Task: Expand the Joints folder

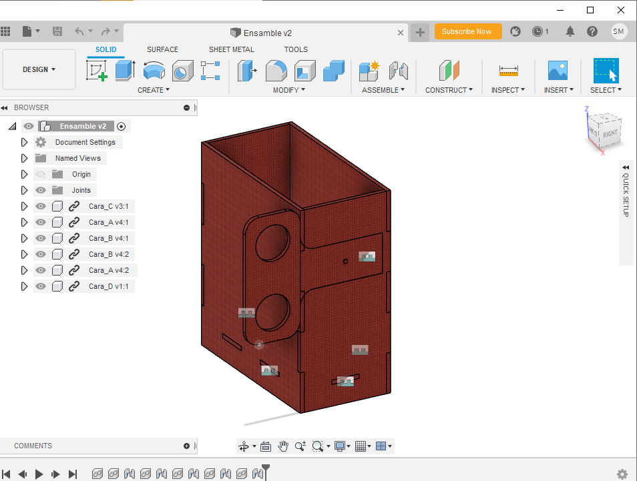Action: point(25,190)
